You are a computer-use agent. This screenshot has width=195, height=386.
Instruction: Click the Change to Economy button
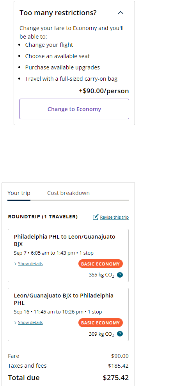coord(74,109)
